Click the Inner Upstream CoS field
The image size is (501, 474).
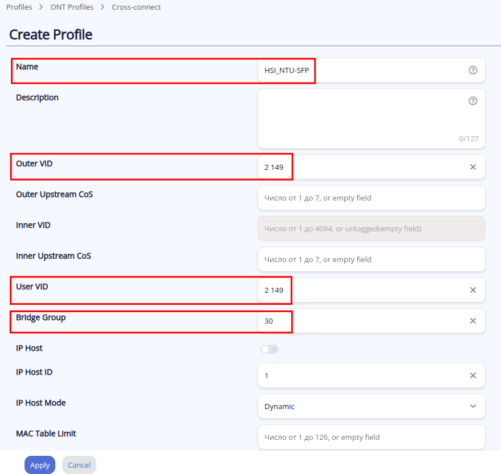370,259
